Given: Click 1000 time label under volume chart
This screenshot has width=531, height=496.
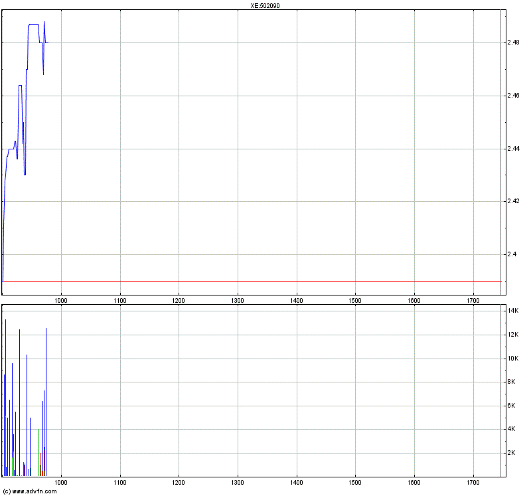Looking at the screenshot, I should (x=61, y=483).
